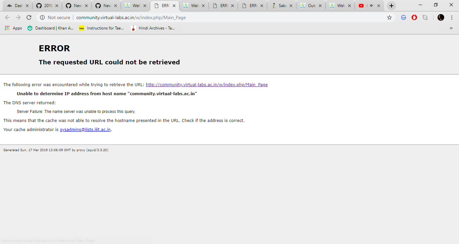Click the 'Generated Sun, 17 Mar 2019' footer
Screen dimensions: 459x244
56,150
